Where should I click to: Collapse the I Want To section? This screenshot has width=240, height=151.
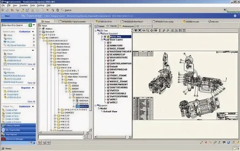click(33, 107)
